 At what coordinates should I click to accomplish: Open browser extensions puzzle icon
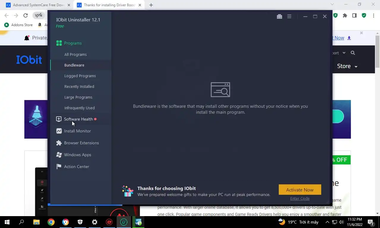coord(345,15)
